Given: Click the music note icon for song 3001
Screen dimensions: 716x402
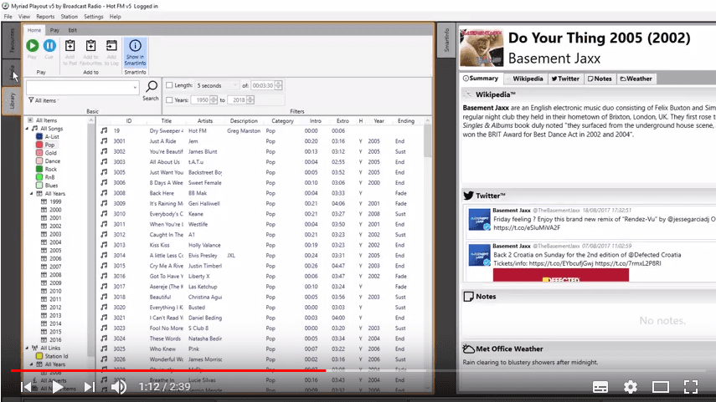Looking at the screenshot, I should [x=104, y=141].
